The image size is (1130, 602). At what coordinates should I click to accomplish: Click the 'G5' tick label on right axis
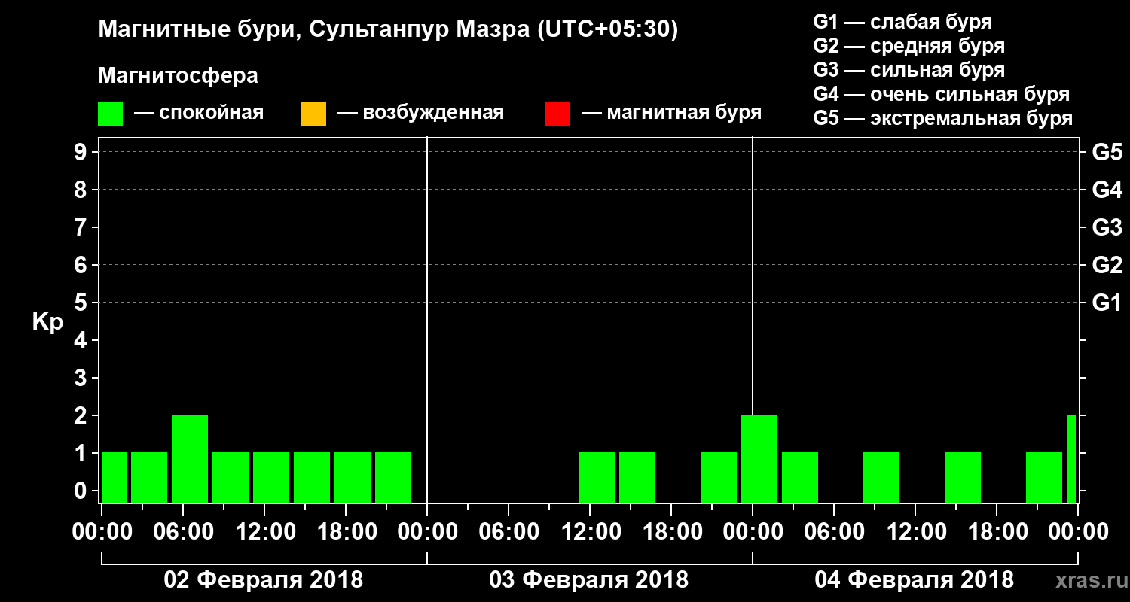(x=1107, y=153)
